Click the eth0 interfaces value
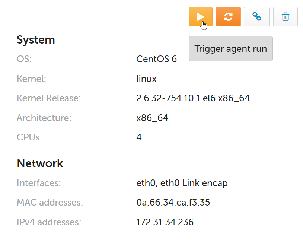The height and width of the screenshot is (251, 303). [x=182, y=183]
